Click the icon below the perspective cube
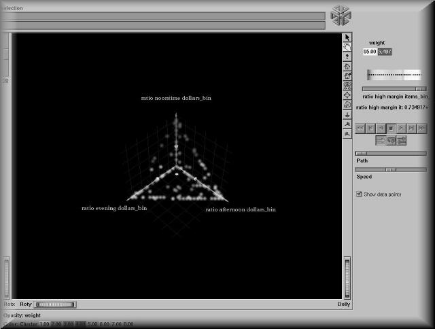Viewport: 435px width, 329px height. click(347, 115)
